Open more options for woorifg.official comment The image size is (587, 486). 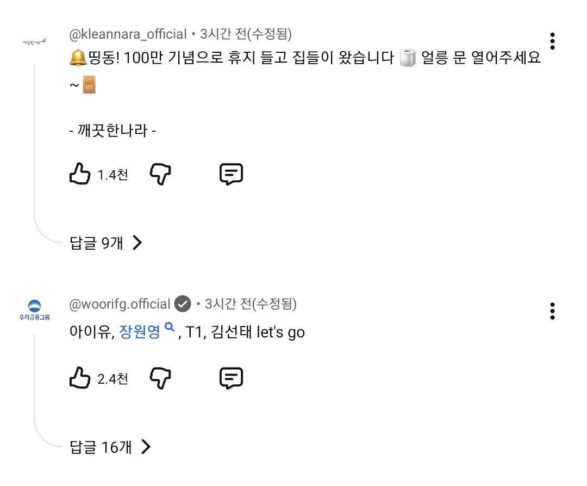click(x=552, y=311)
